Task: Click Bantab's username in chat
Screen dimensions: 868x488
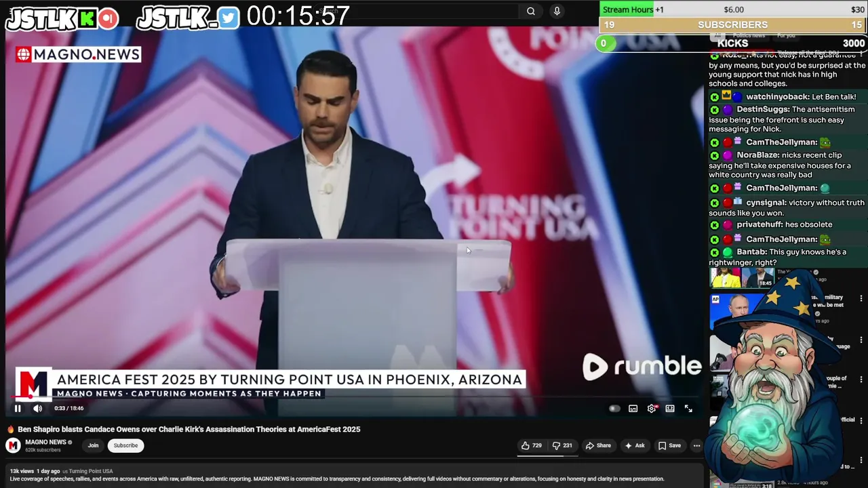Action: click(x=751, y=252)
